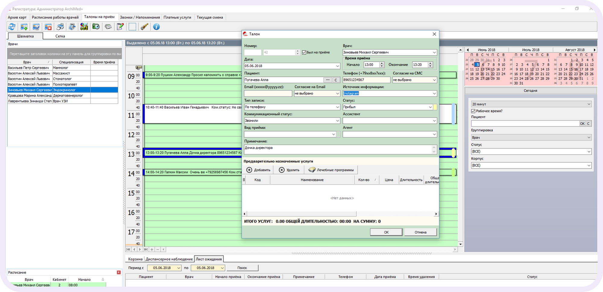Viewport: 603px width, 292px height.
Task: Go to previous month in calendar
Action: [x=468, y=50]
